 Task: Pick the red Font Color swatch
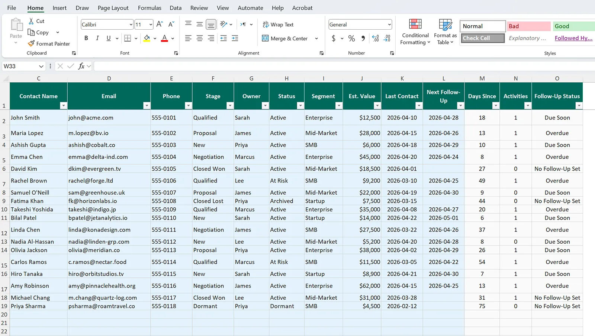pos(165,40)
